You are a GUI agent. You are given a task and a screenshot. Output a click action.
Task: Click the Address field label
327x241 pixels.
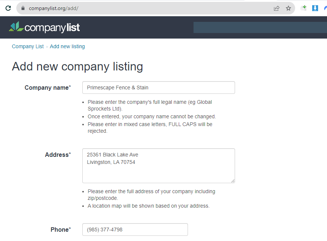click(57, 155)
